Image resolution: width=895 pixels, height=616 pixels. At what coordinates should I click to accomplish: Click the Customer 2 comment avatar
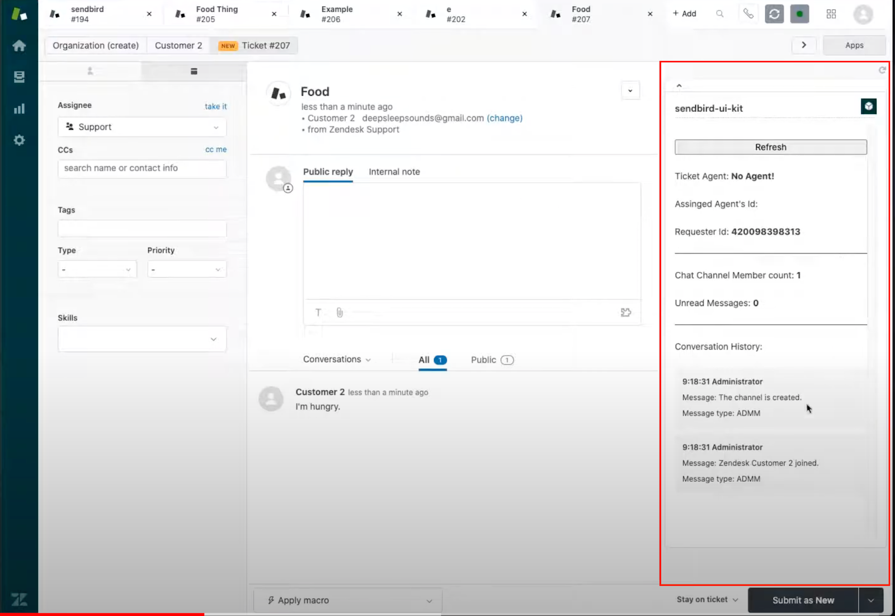pos(271,399)
